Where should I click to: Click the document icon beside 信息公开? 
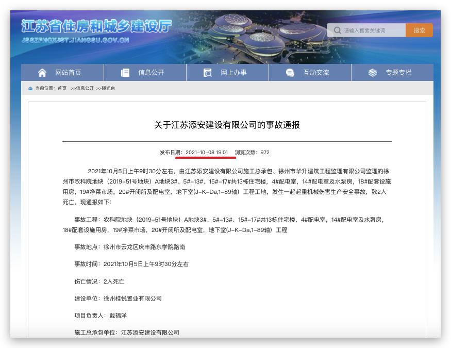click(x=125, y=73)
